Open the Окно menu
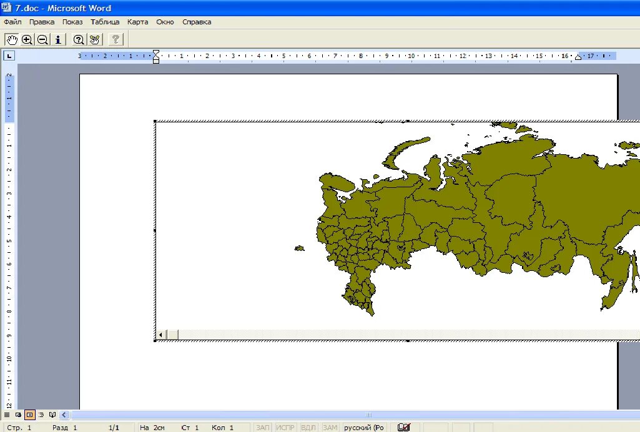 (x=165, y=22)
